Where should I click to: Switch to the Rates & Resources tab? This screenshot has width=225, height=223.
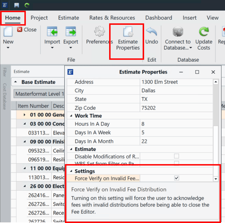coord(112,18)
